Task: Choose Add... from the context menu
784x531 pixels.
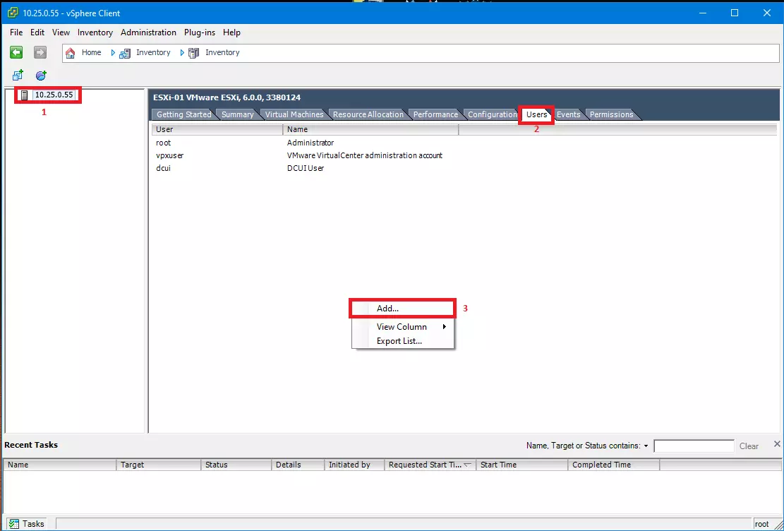Action: coord(387,309)
